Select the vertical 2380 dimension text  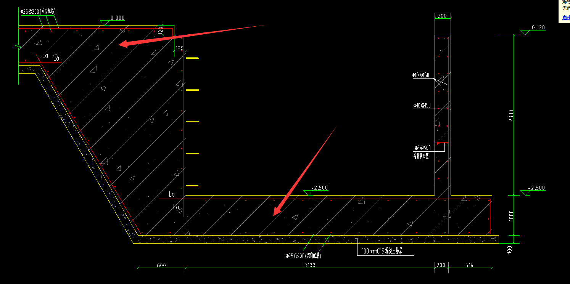[511, 116]
